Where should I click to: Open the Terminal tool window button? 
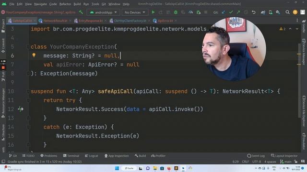(71, 156)
